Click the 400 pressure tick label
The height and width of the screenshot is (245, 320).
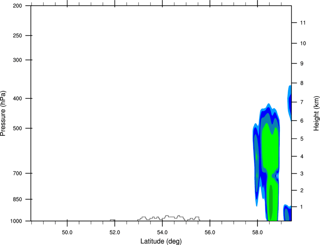18,98
